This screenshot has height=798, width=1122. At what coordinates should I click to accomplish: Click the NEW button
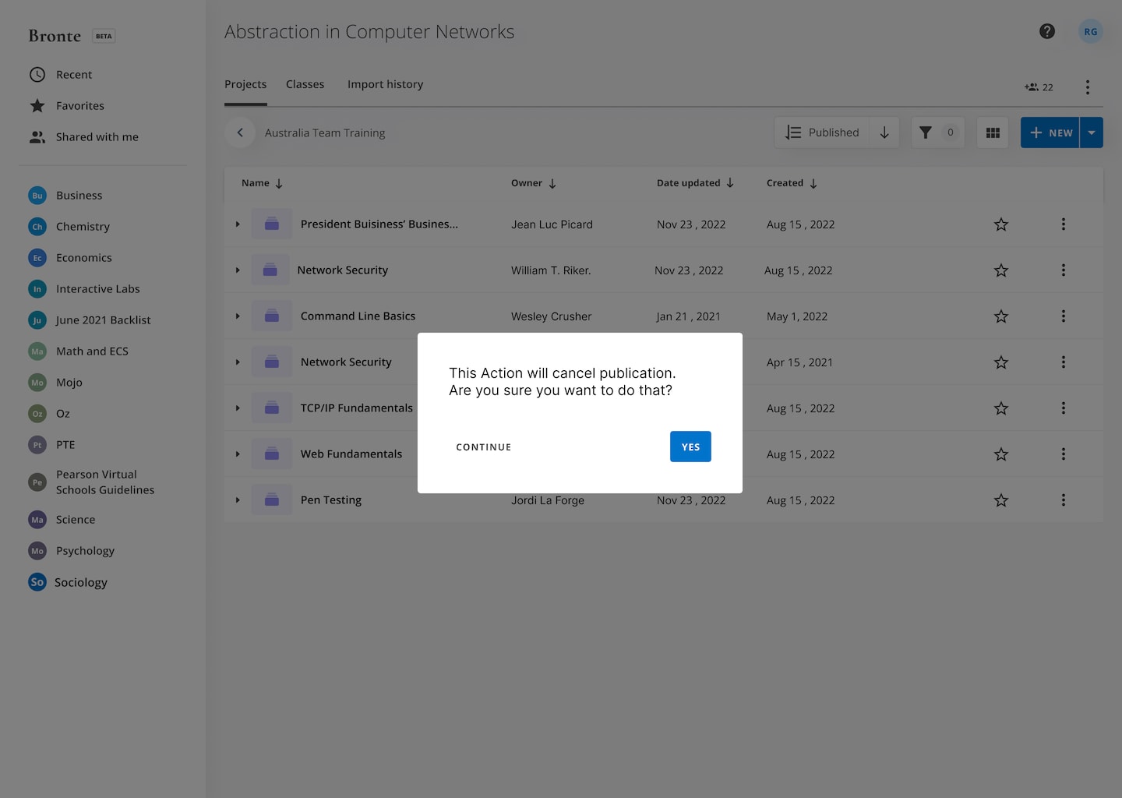(x=1050, y=132)
